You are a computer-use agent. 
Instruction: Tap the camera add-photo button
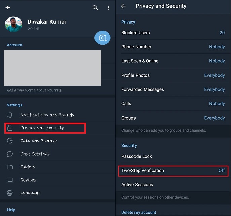coord(102,38)
